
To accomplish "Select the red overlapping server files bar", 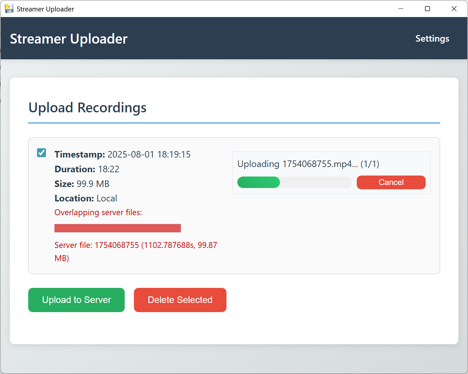I will pyautogui.click(x=117, y=228).
